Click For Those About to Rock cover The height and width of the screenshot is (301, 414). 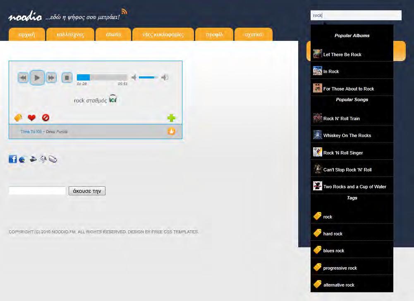coord(317,88)
